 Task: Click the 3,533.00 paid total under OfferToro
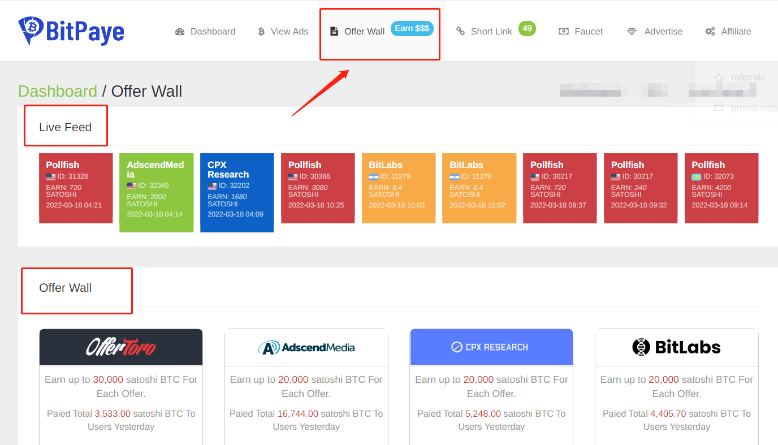[x=113, y=414]
